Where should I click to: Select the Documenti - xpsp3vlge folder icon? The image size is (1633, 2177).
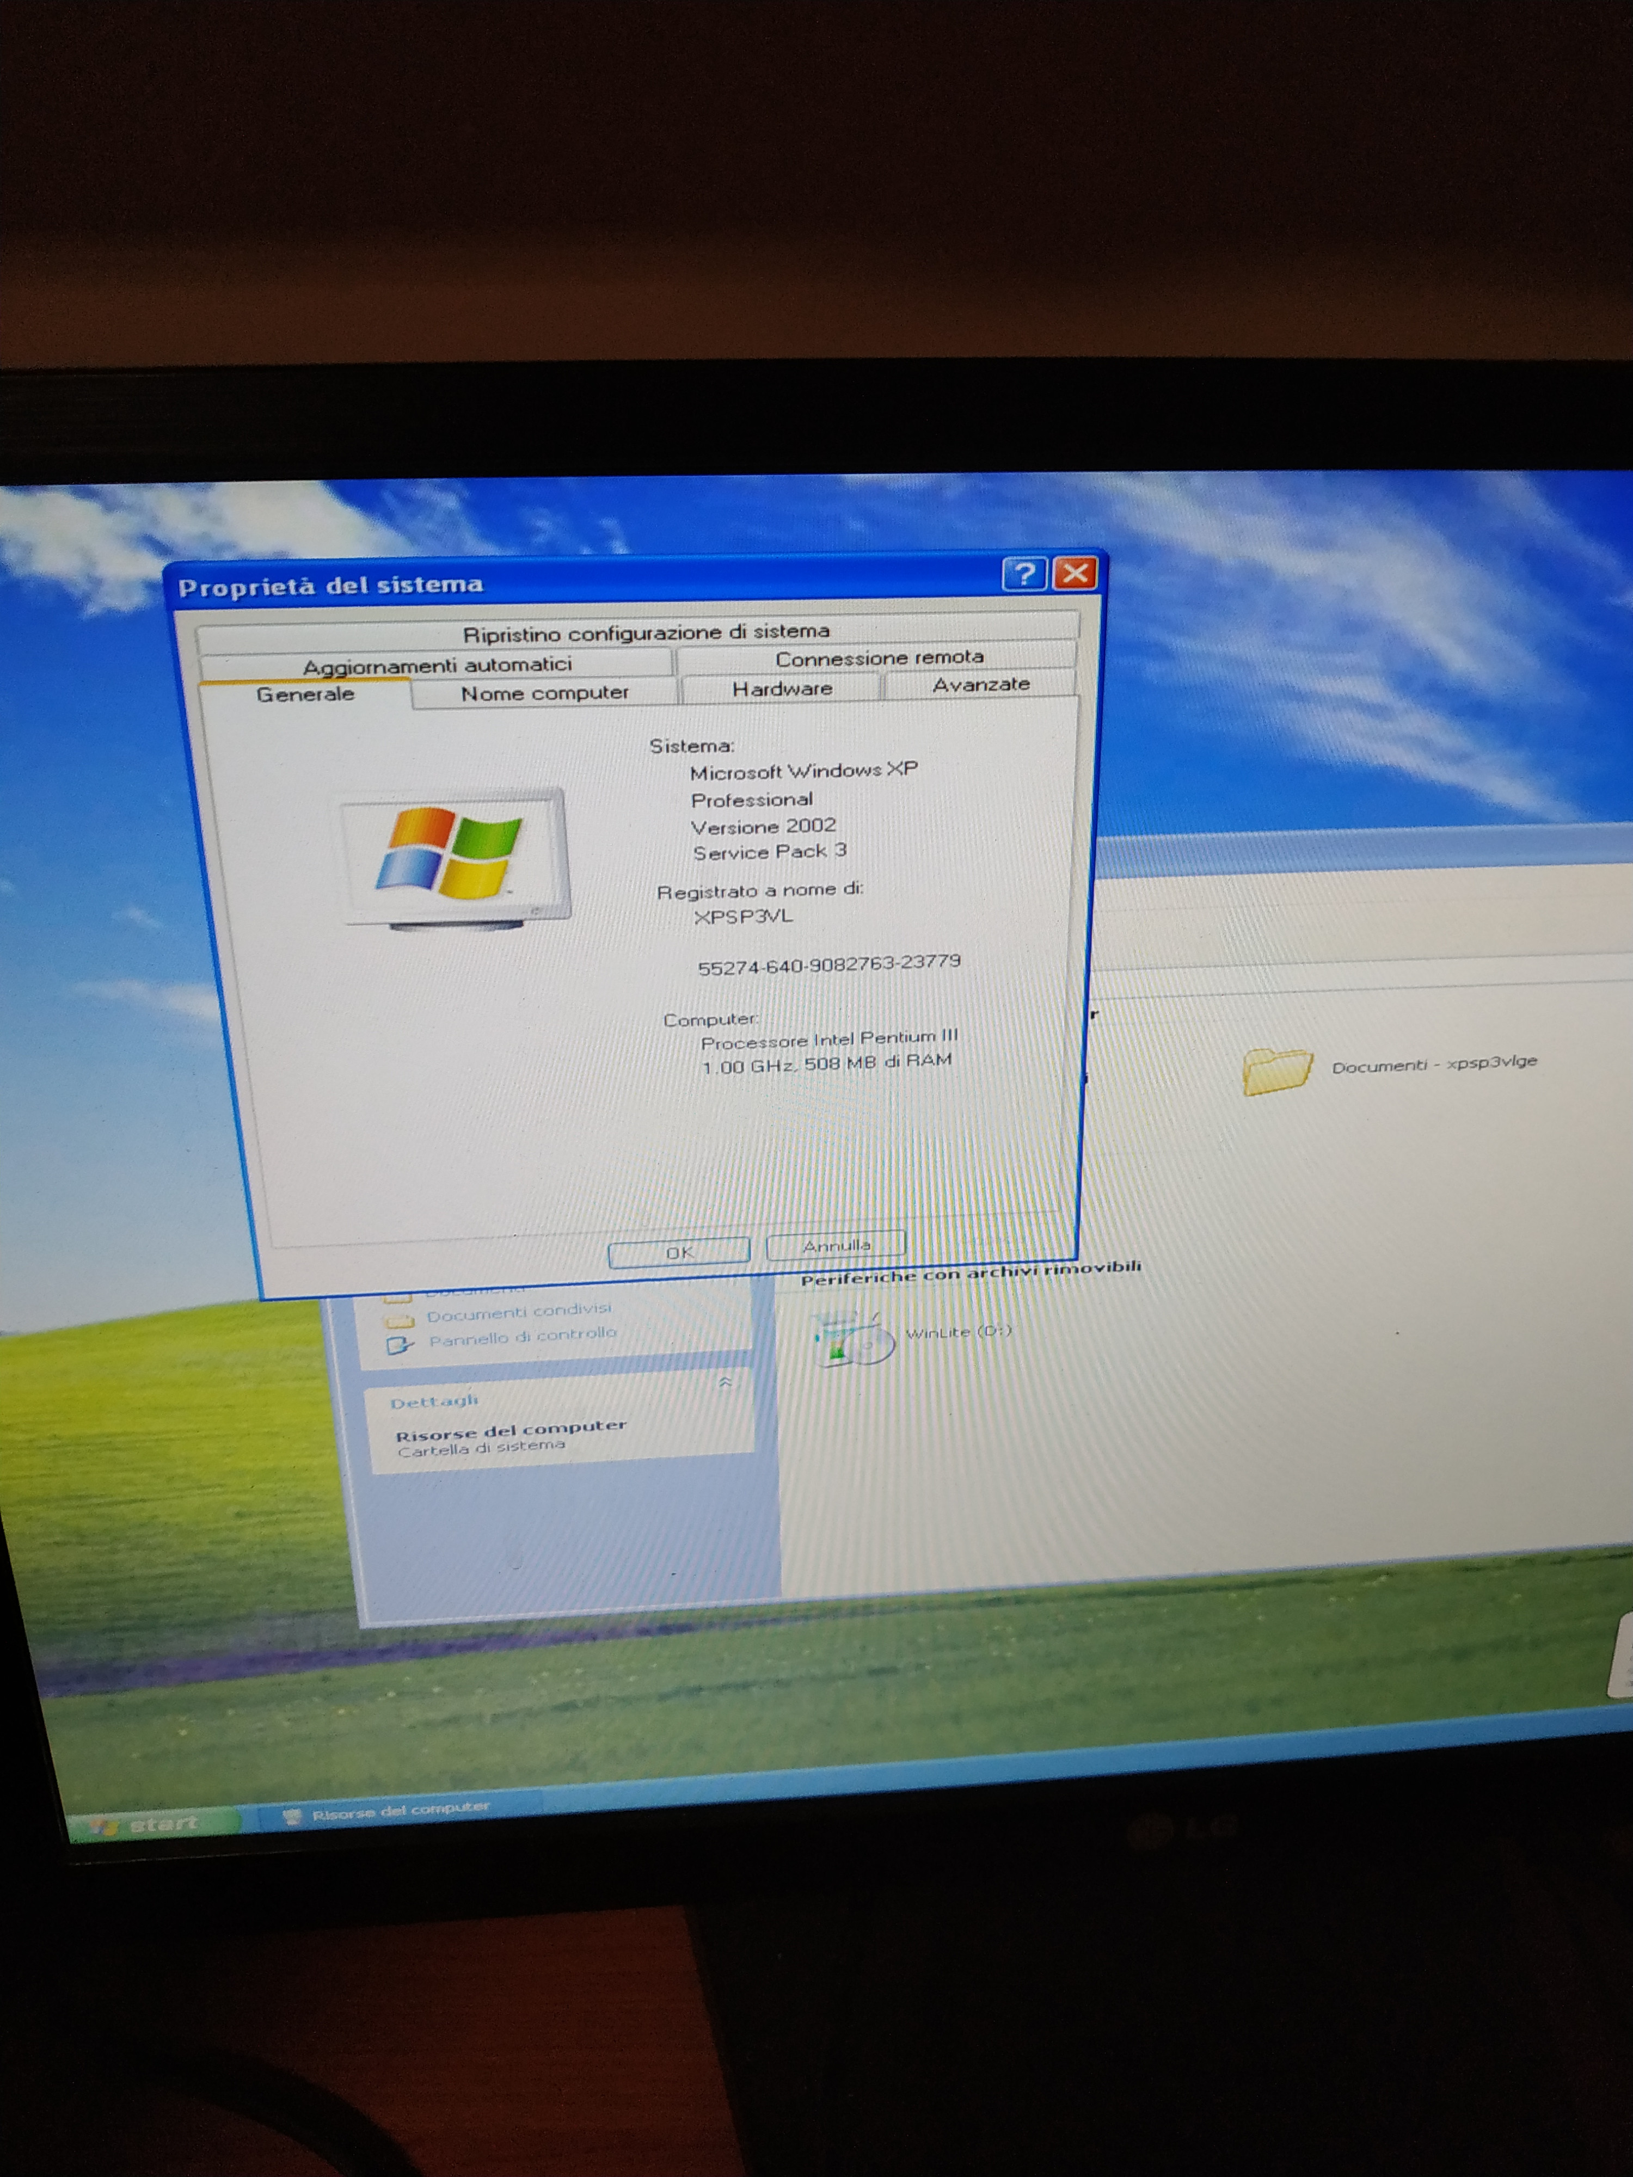[x=1276, y=1072]
